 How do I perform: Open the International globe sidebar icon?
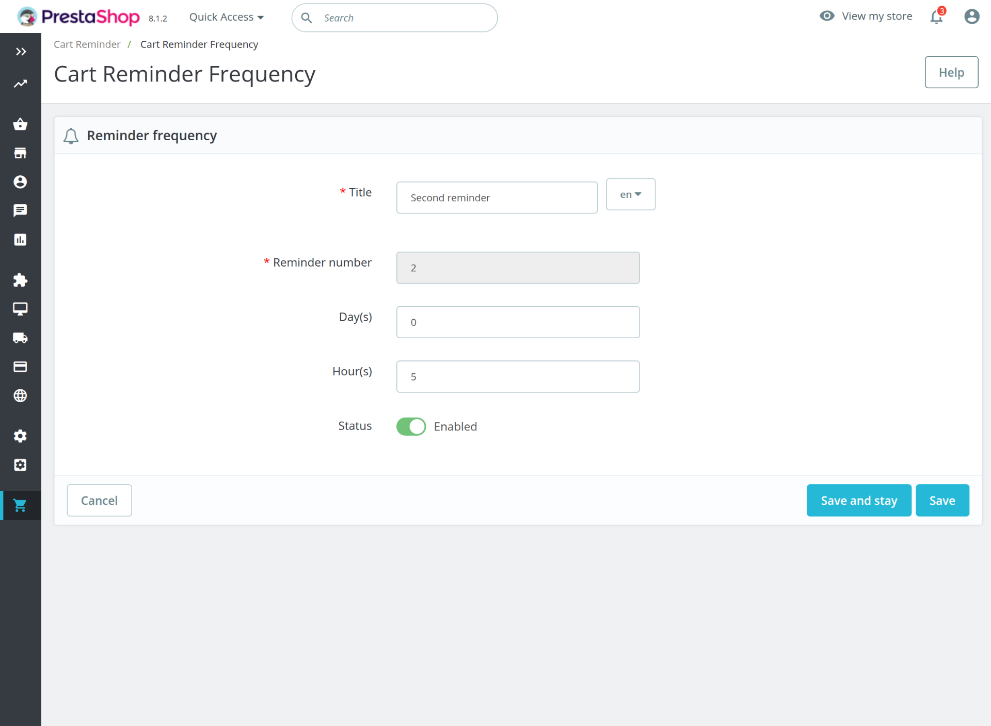tap(20, 395)
